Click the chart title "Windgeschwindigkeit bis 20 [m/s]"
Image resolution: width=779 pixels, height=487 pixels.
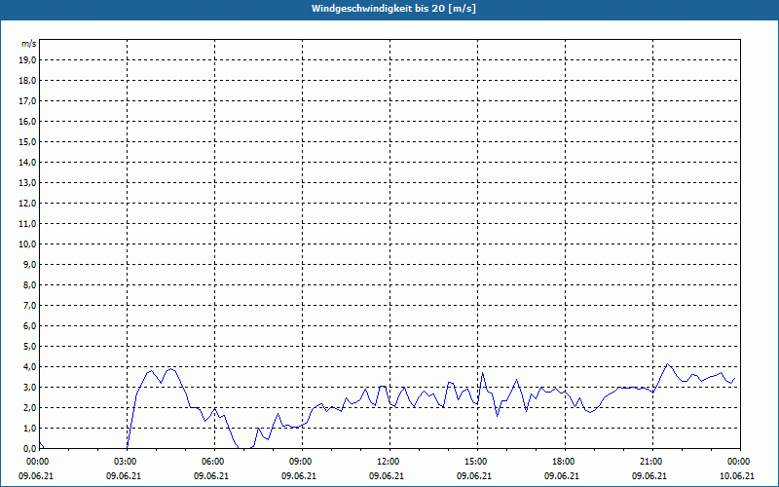pos(393,9)
